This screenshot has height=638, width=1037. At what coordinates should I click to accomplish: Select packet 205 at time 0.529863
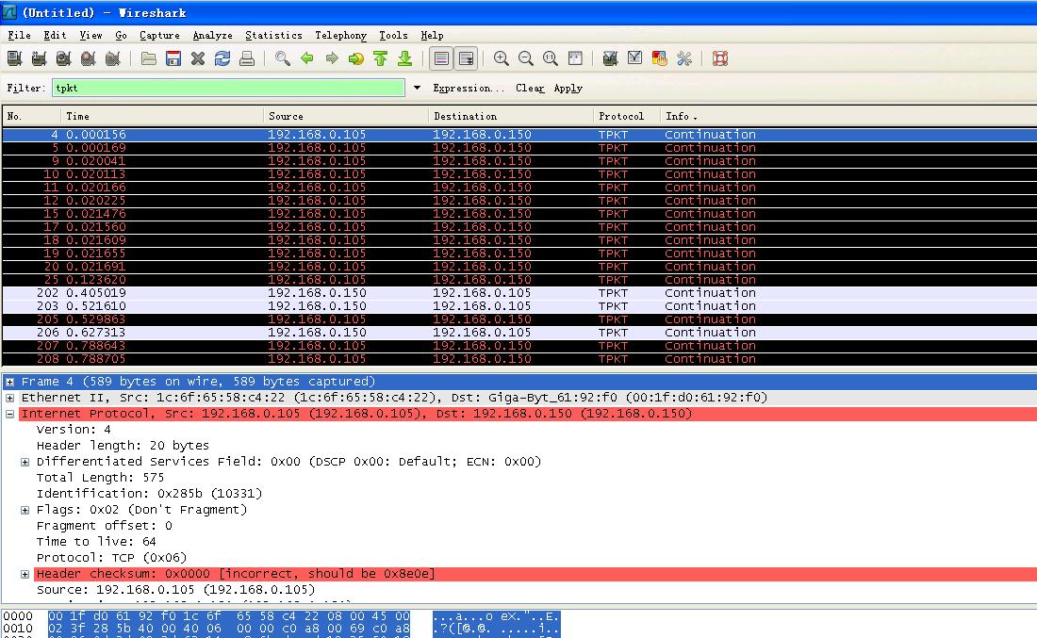pyautogui.click(x=519, y=319)
